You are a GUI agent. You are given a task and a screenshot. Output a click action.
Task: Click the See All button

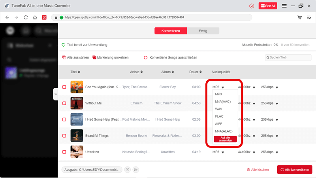click(268, 6)
